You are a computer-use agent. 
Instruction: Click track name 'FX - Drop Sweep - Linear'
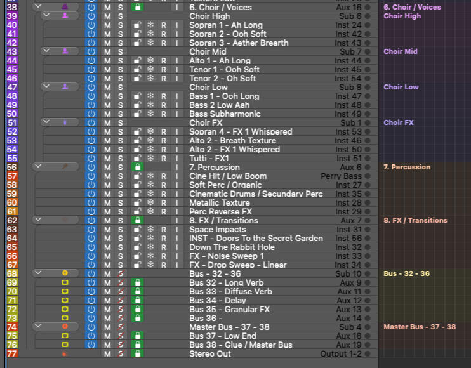click(x=238, y=265)
